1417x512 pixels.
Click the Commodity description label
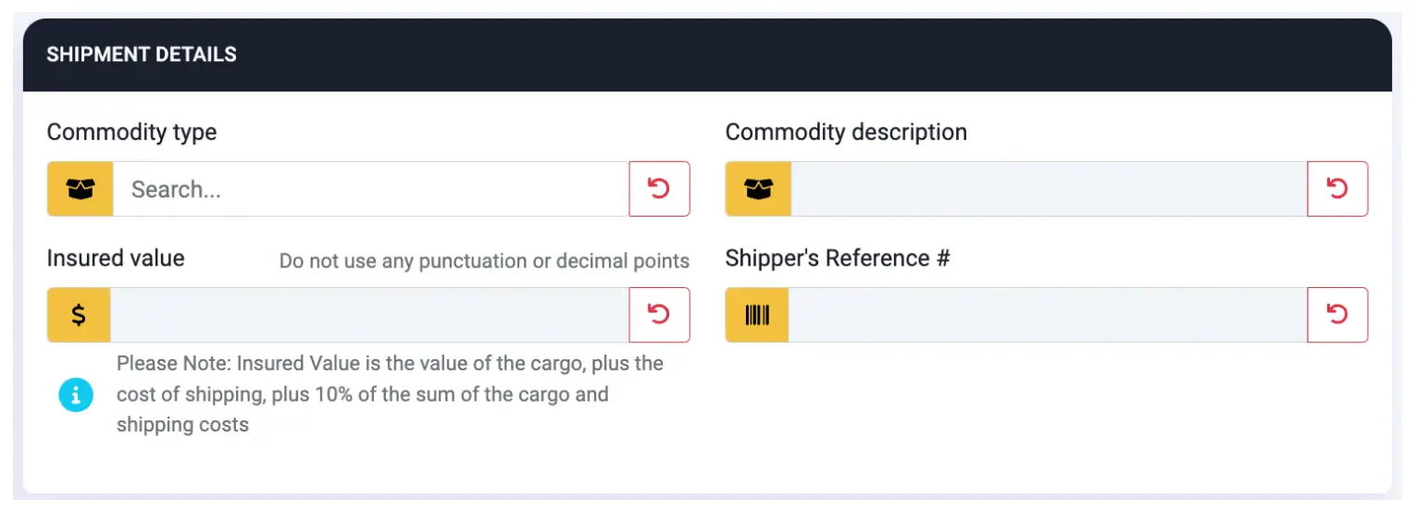point(846,132)
